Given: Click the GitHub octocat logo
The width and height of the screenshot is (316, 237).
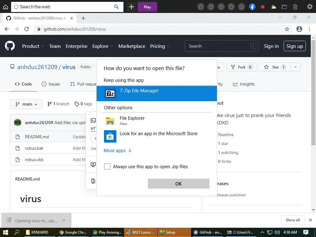Looking at the screenshot, I should (10, 46).
